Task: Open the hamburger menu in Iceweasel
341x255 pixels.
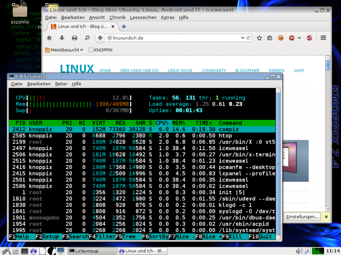Action: point(323,38)
